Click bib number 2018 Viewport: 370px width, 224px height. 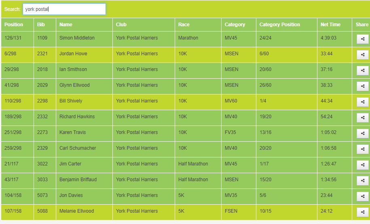click(42, 69)
